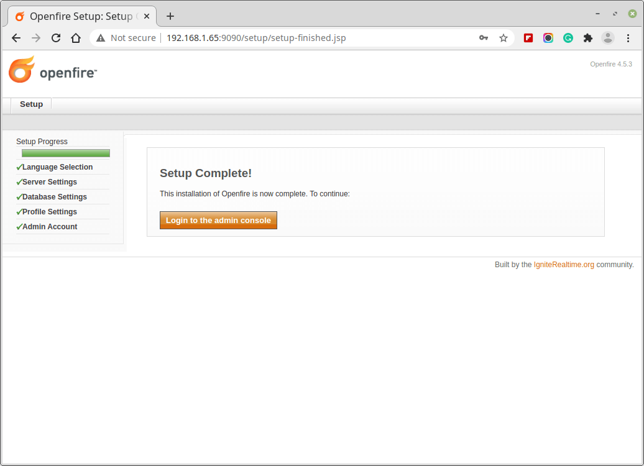Open the Chrome three-dot menu
The width and height of the screenshot is (644, 466).
click(628, 38)
